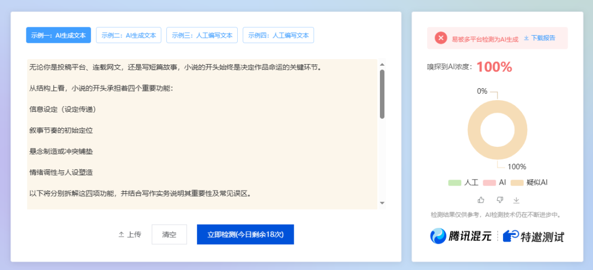Give a thumbs up to the result
This screenshot has width=593, height=270.
pyautogui.click(x=480, y=199)
